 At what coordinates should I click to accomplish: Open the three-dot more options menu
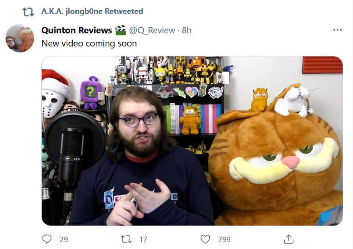[337, 30]
